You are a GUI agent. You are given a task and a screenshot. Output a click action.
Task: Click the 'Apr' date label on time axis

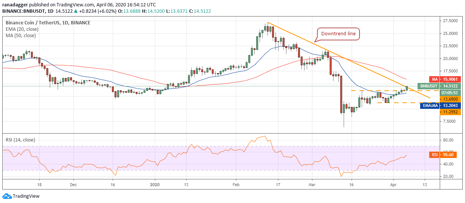[x=393, y=185]
